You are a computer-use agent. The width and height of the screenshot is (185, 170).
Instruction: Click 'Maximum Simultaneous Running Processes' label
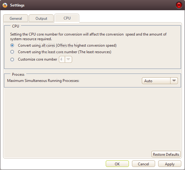[43, 81]
